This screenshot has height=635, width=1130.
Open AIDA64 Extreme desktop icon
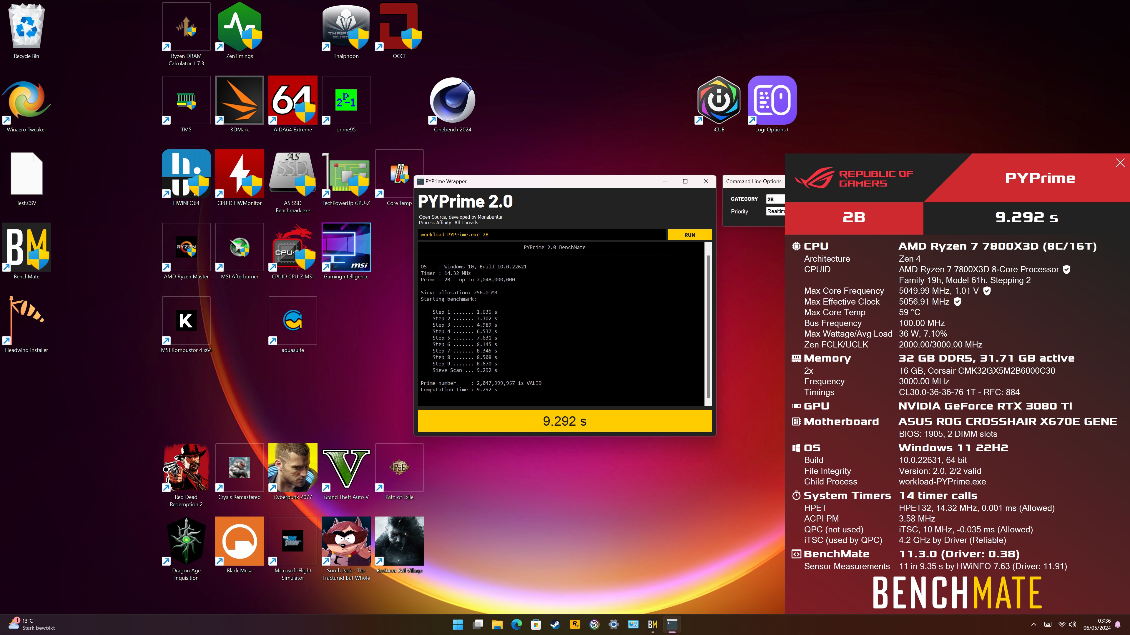coord(293,104)
